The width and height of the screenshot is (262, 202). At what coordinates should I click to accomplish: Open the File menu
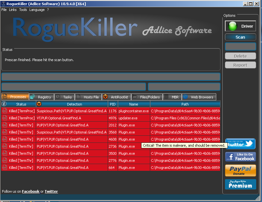coord(4,10)
